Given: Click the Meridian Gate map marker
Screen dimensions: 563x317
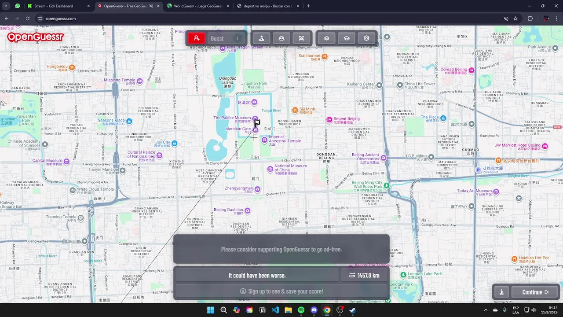Looking at the screenshot, I should pyautogui.click(x=255, y=130).
